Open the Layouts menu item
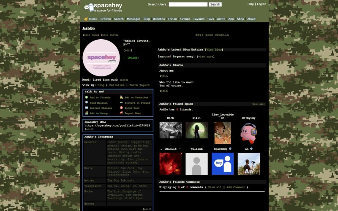This screenshot has width=338, height=211. [x=199, y=19]
